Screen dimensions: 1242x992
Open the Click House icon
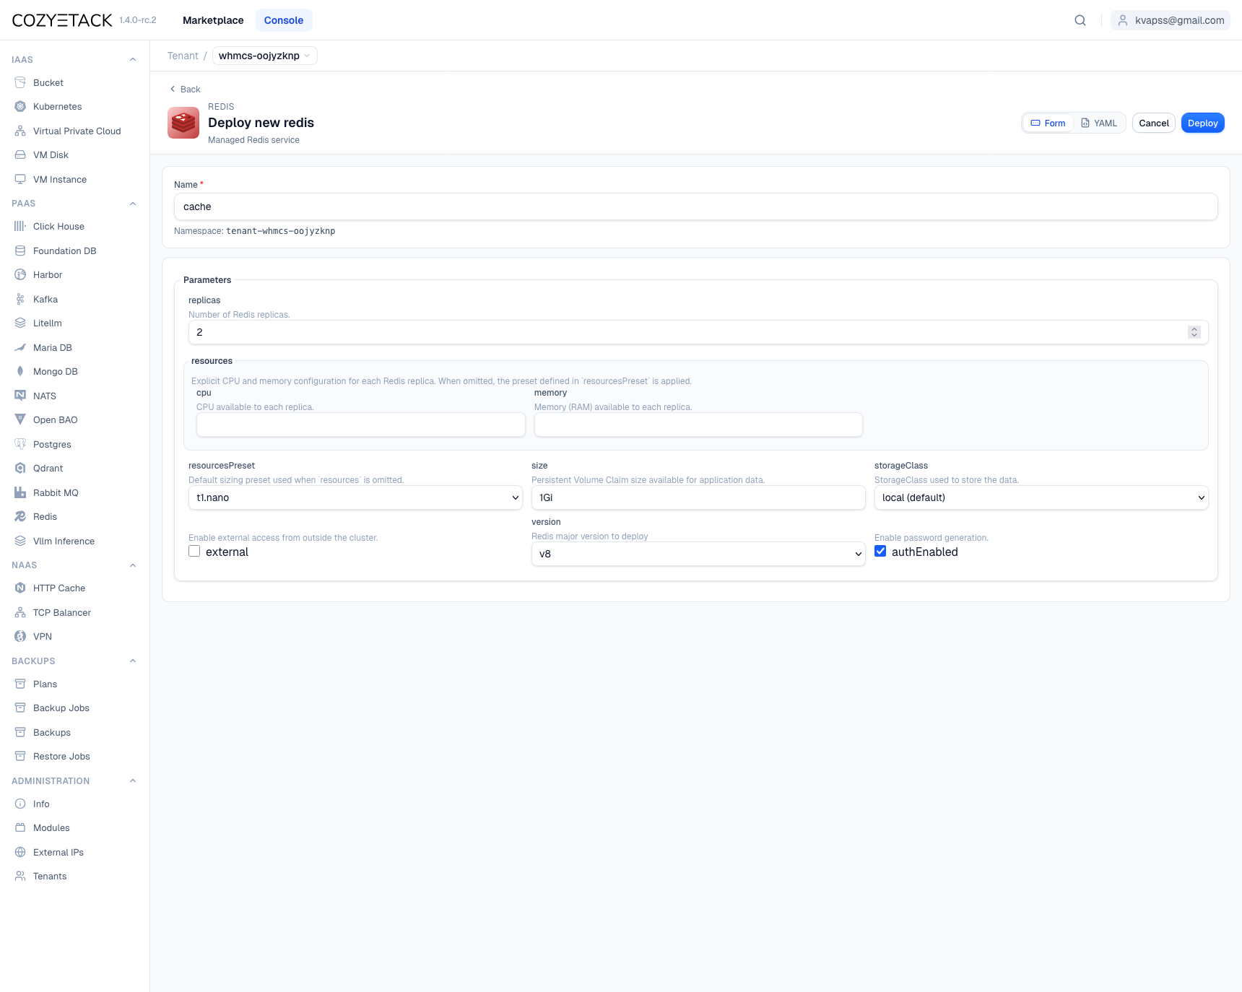click(x=20, y=226)
